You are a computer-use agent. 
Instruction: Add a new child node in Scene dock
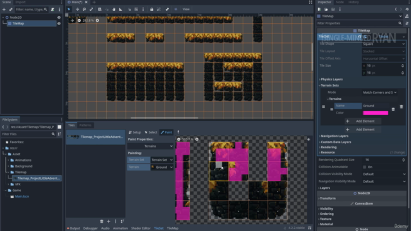click(x=4, y=10)
